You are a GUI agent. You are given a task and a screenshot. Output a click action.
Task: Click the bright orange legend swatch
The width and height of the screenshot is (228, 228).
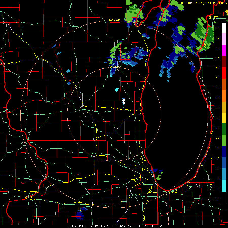tap(224, 96)
